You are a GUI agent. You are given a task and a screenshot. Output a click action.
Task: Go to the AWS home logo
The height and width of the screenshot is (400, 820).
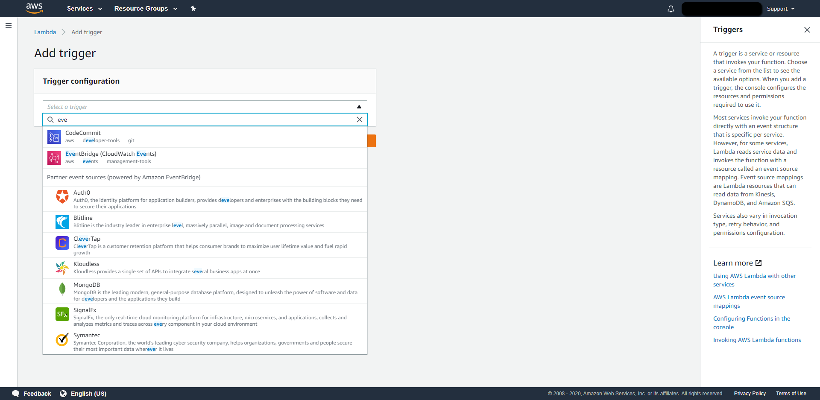35,8
